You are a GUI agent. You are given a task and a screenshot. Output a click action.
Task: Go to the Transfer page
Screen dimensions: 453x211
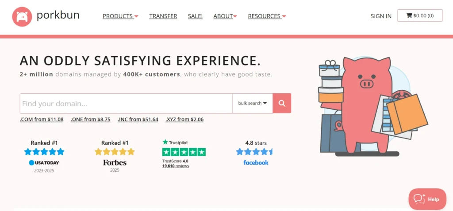point(163,16)
